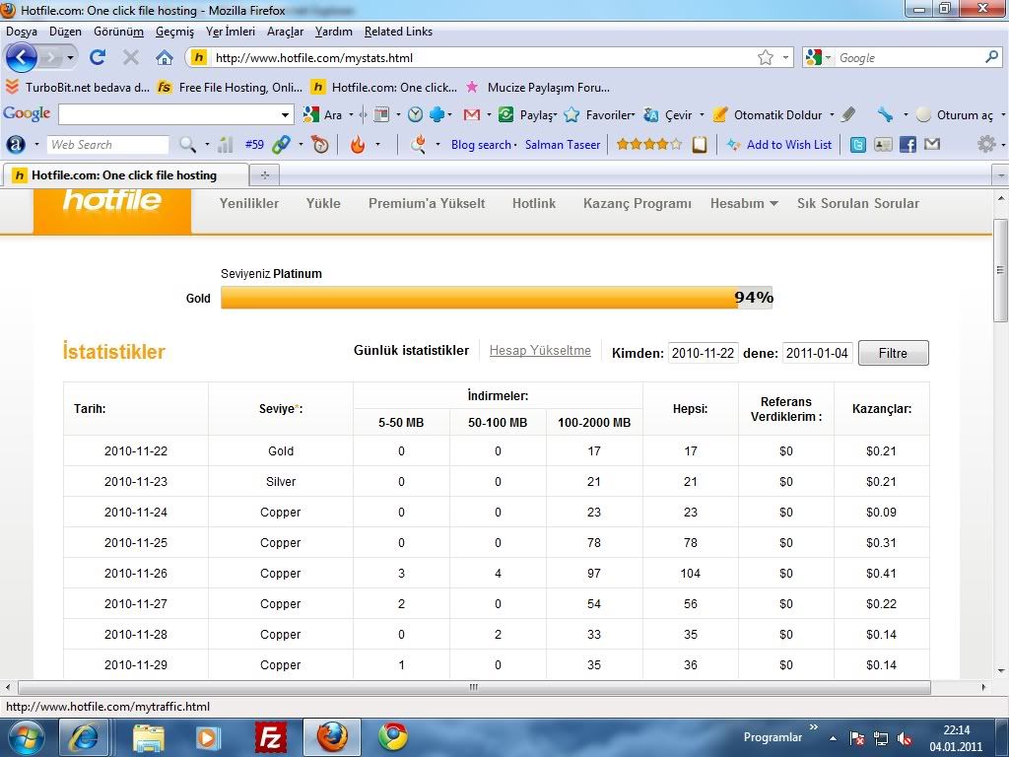Click the wrench settings icon in Google toolbar
The width and height of the screenshot is (1009, 757).
point(886,114)
